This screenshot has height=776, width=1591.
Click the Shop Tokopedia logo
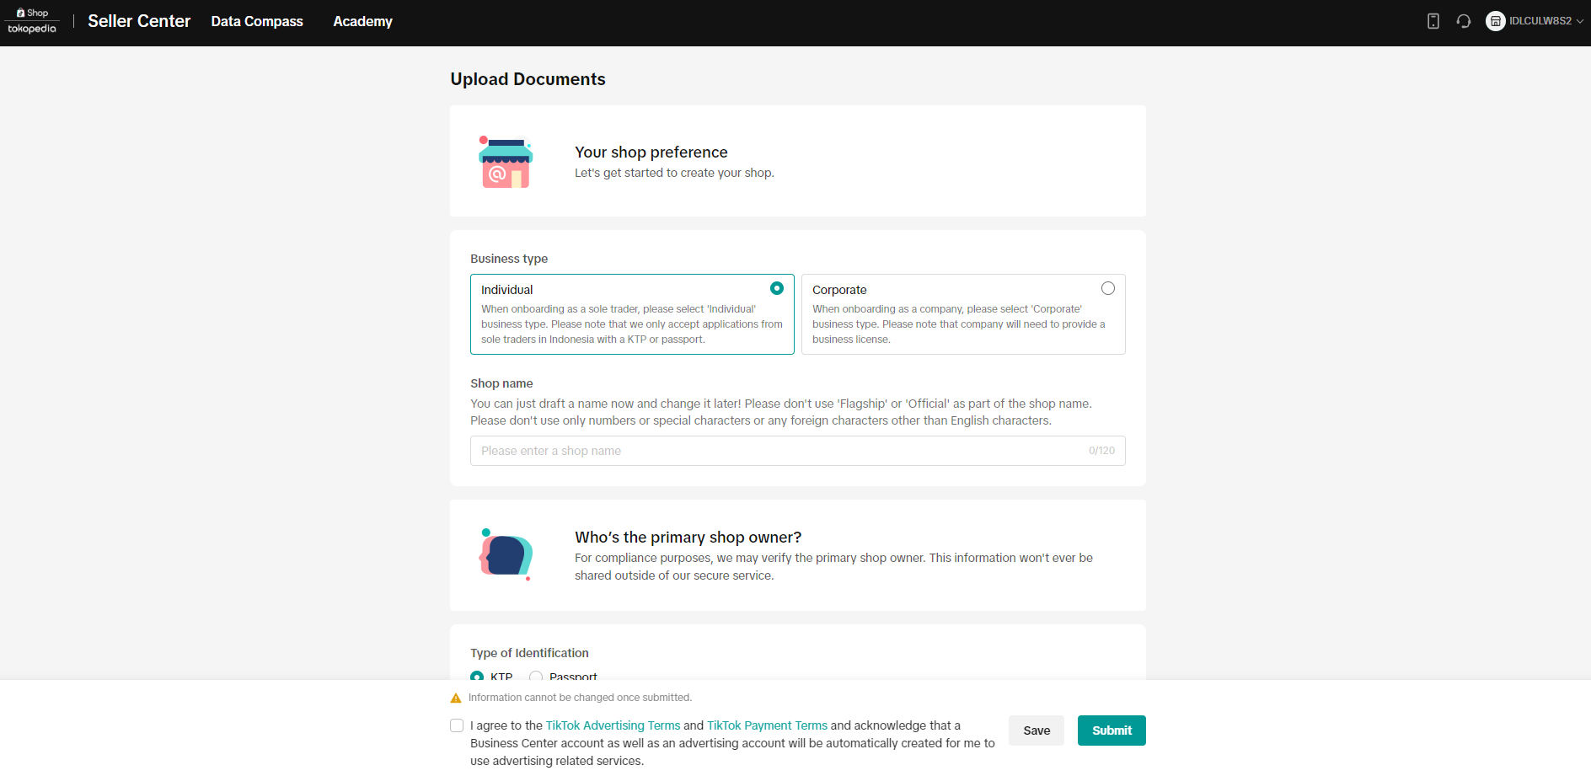32,21
